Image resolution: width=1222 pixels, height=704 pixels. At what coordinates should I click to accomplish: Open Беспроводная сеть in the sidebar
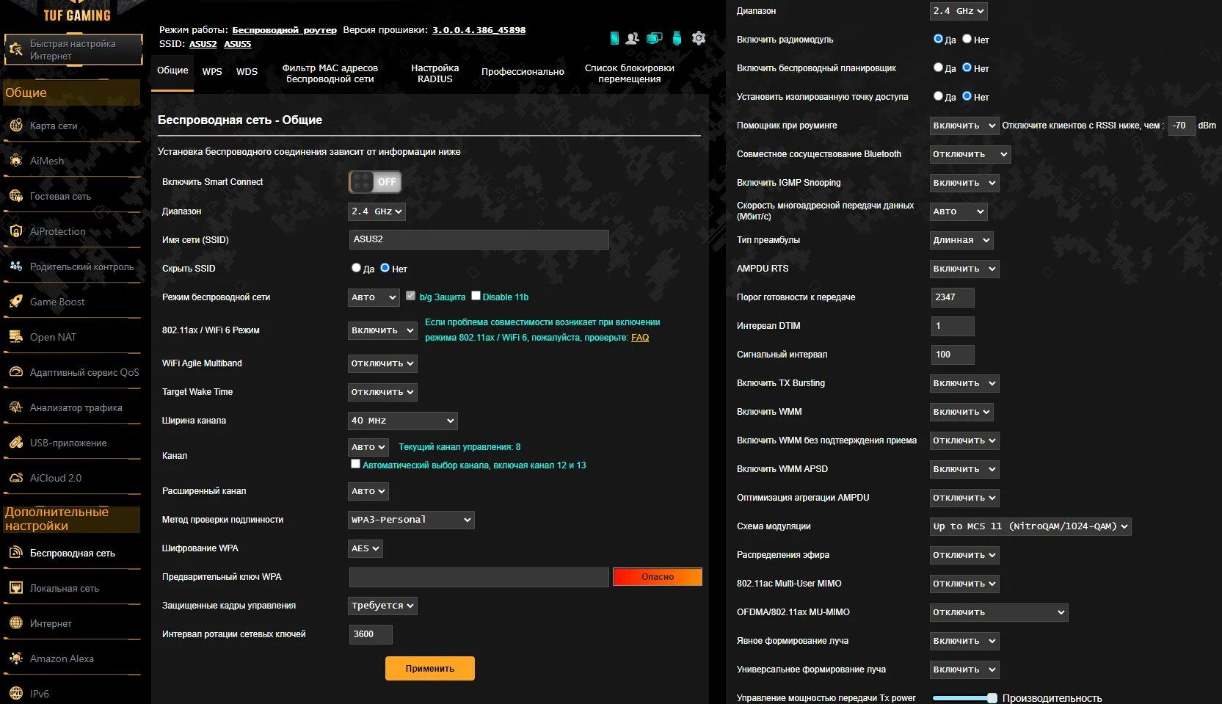(72, 553)
